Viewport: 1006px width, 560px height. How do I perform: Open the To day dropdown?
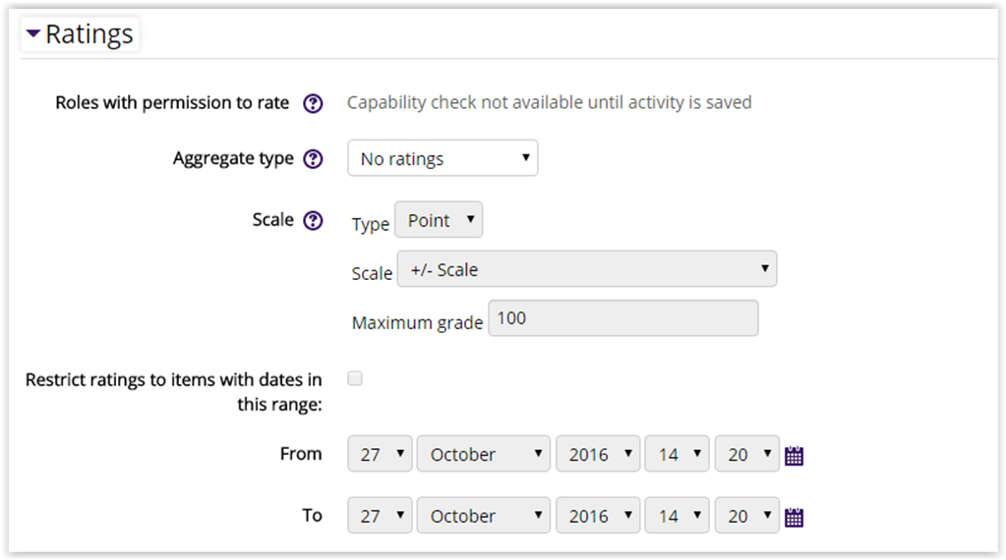point(380,516)
